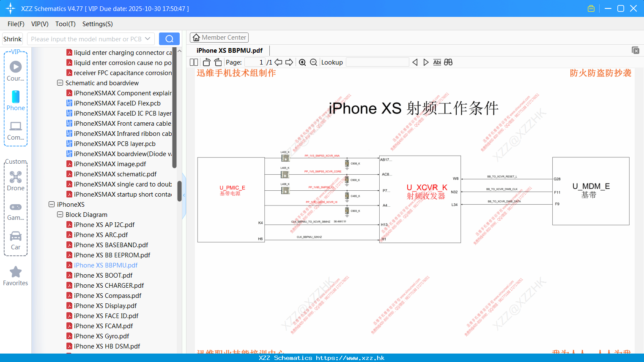
Task: Find next lookup result triangle
Action: (x=426, y=62)
